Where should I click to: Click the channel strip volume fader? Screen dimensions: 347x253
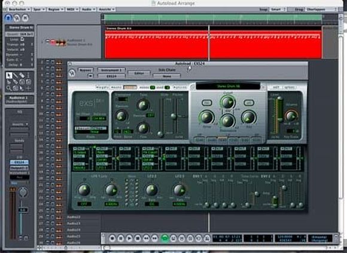click(23, 210)
